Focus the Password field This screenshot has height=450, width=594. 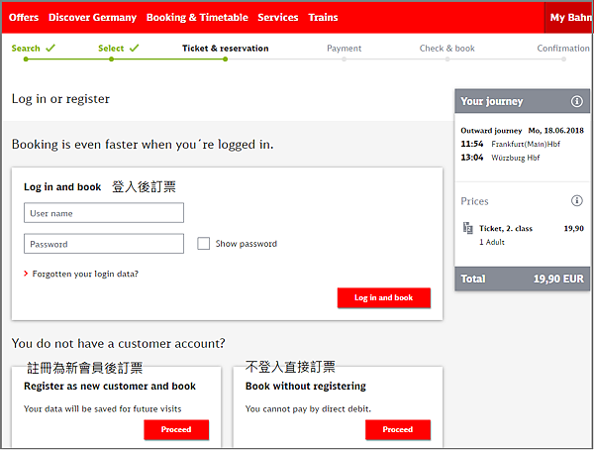click(x=104, y=244)
